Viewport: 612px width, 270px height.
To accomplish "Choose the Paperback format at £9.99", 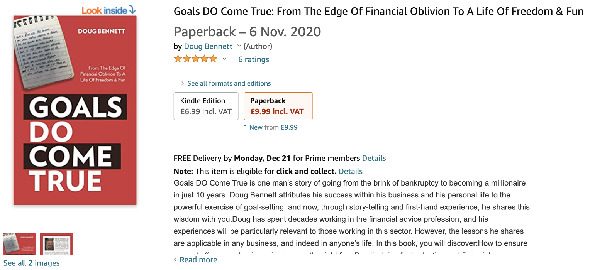I will [x=278, y=106].
